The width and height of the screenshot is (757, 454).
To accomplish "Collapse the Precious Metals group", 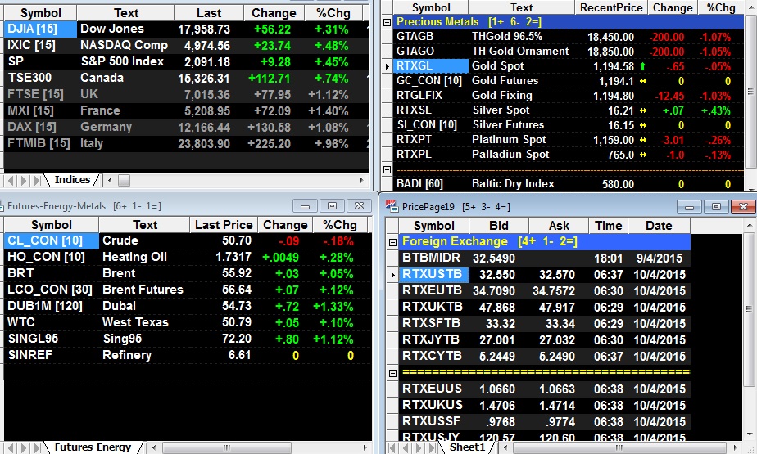I will coord(387,22).
